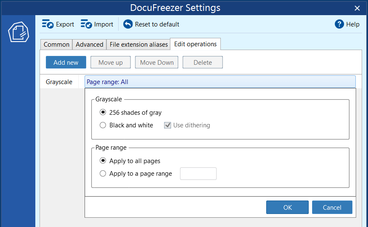Click the Move Down button

[156, 62]
